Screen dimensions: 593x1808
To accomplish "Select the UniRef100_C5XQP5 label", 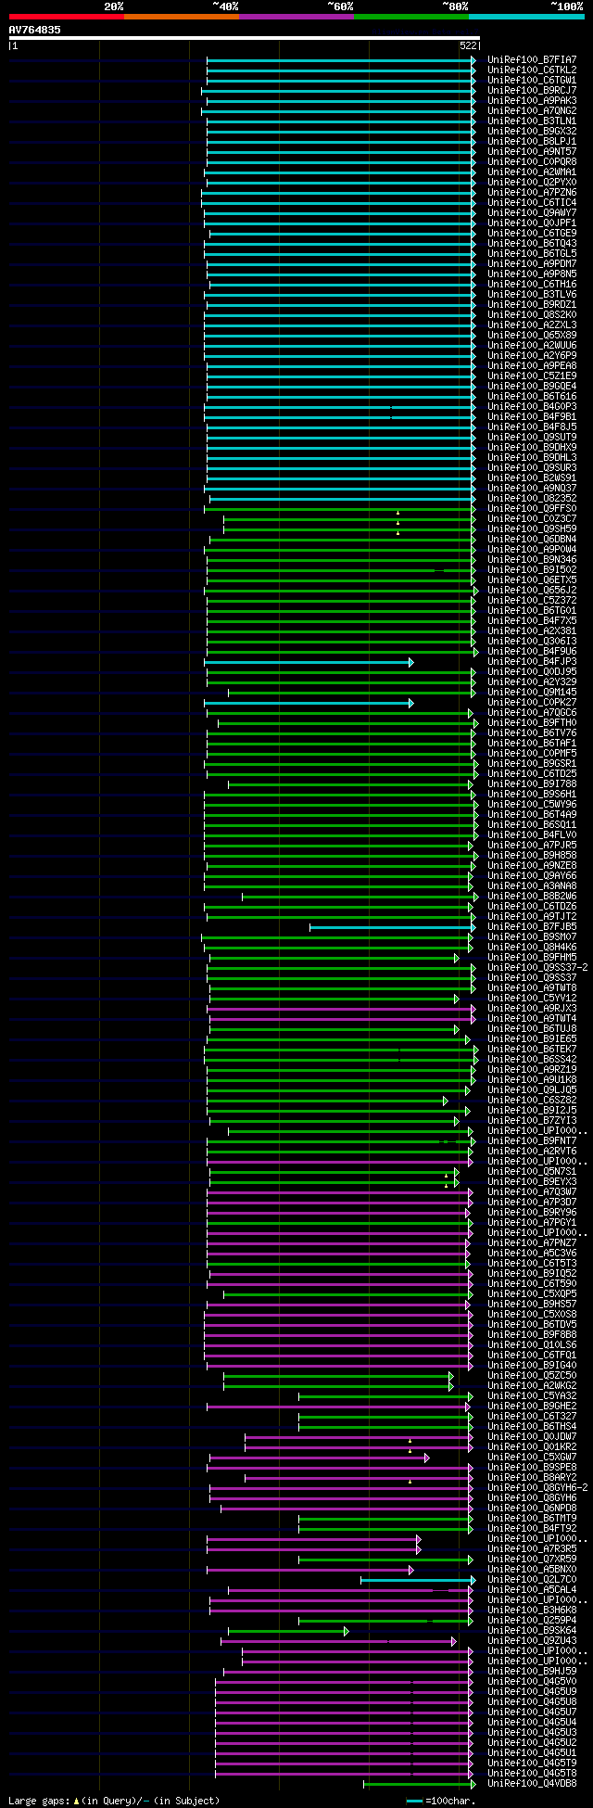I will coord(532,1293).
